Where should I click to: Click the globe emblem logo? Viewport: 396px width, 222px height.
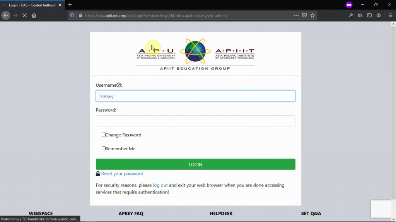[195, 51]
